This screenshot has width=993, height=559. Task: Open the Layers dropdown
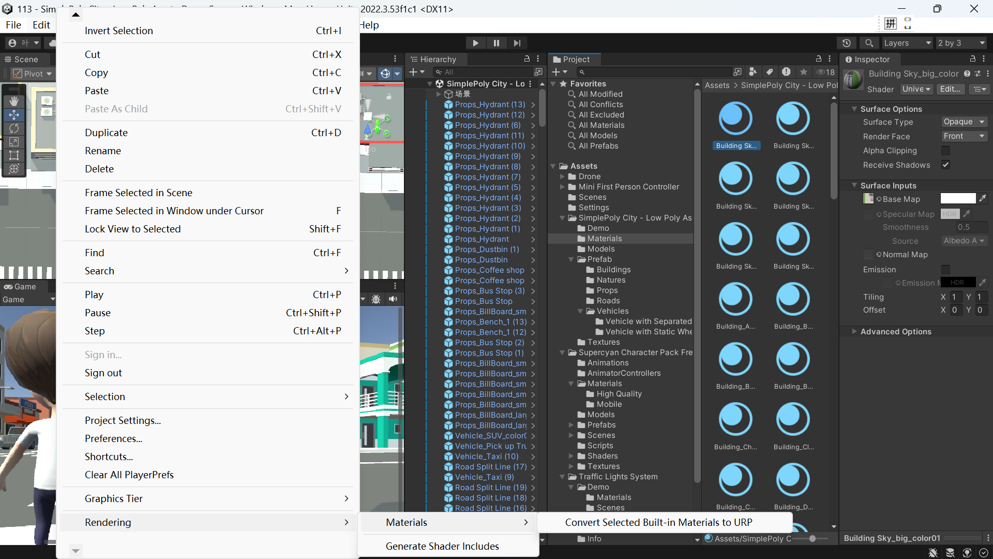click(x=908, y=43)
